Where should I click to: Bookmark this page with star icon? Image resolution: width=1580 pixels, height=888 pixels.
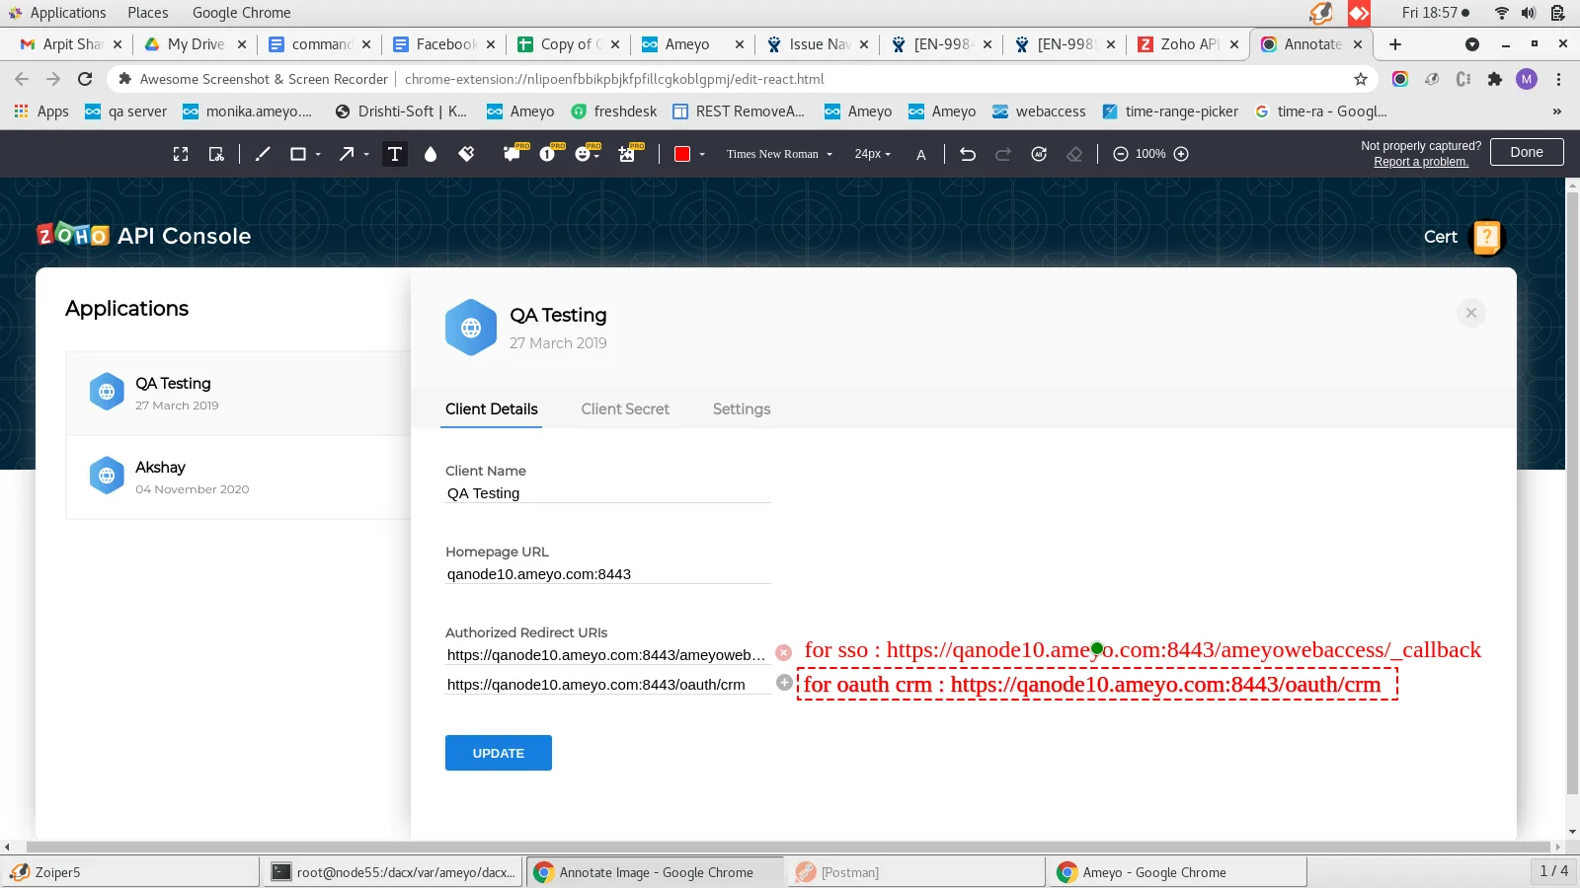tap(1361, 79)
